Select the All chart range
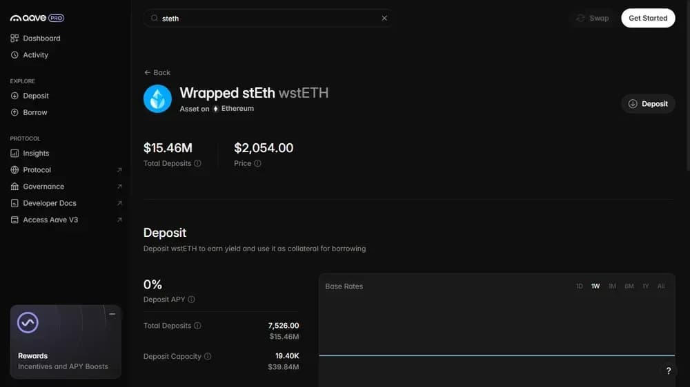Screen dimensions: 690x387 [x=661, y=286]
